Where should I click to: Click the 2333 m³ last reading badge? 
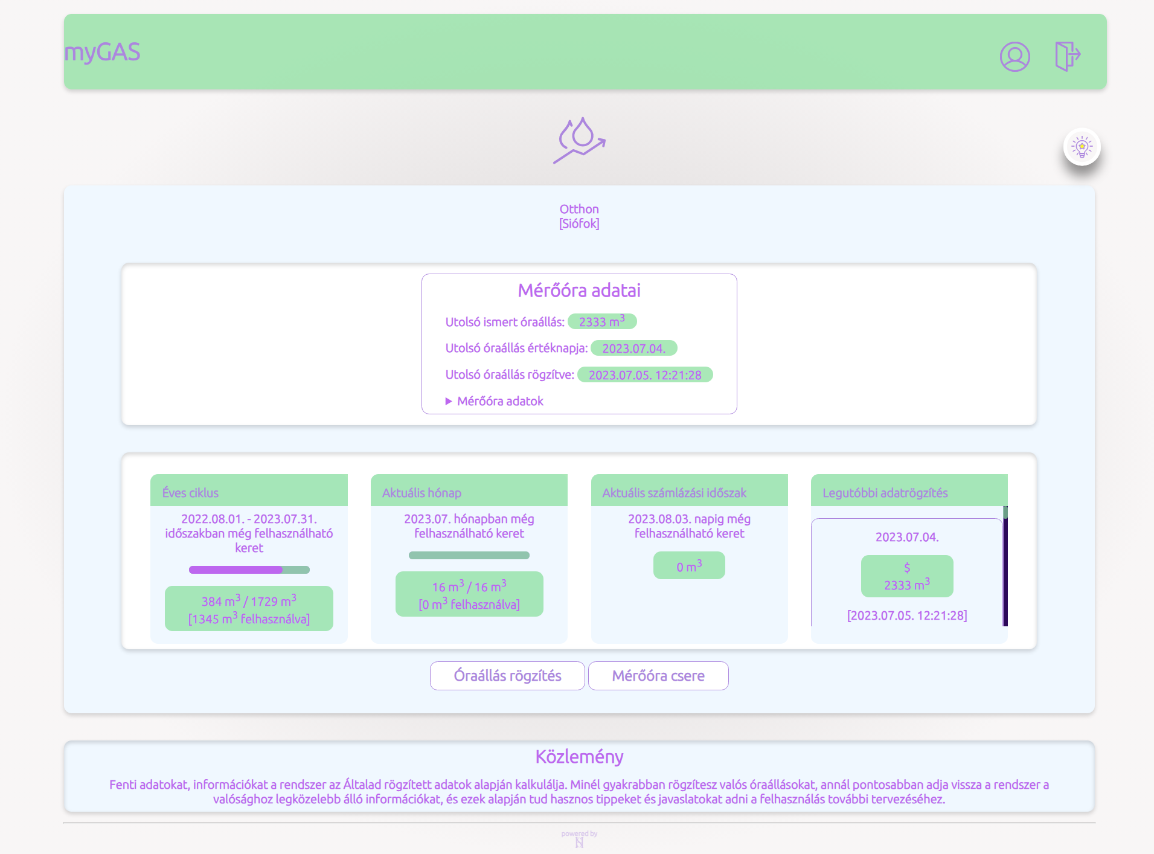pos(602,321)
